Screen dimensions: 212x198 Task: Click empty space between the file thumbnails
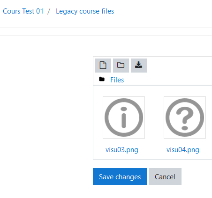pos(154,117)
